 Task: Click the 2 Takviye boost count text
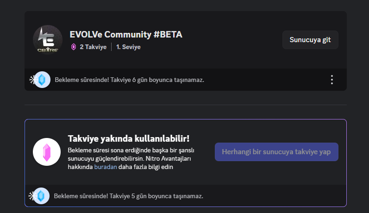pyautogui.click(x=93, y=47)
